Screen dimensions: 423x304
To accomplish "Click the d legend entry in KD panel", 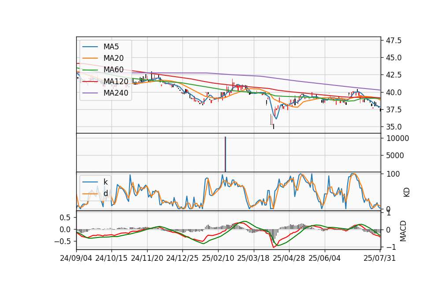I will pyautogui.click(x=105, y=193).
